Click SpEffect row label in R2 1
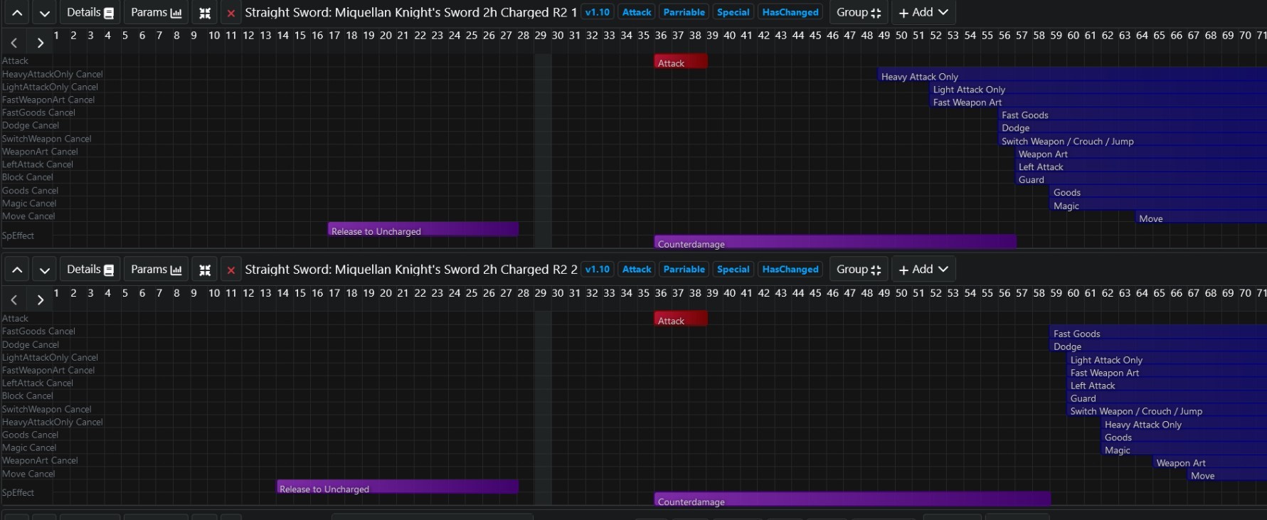The height and width of the screenshot is (520, 1267). tap(18, 235)
